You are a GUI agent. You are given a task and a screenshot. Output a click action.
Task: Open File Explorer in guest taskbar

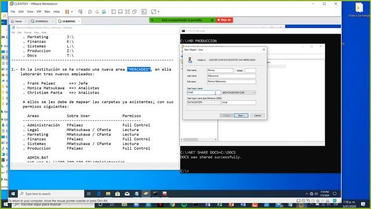click(108, 194)
